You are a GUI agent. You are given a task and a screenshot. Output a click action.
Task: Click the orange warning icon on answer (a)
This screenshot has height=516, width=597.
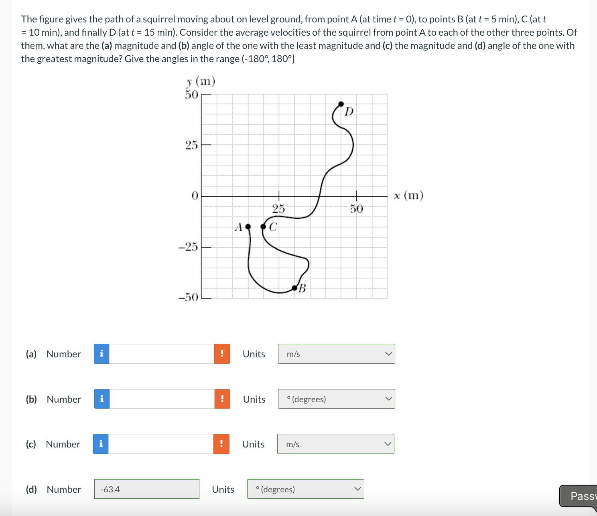(222, 354)
